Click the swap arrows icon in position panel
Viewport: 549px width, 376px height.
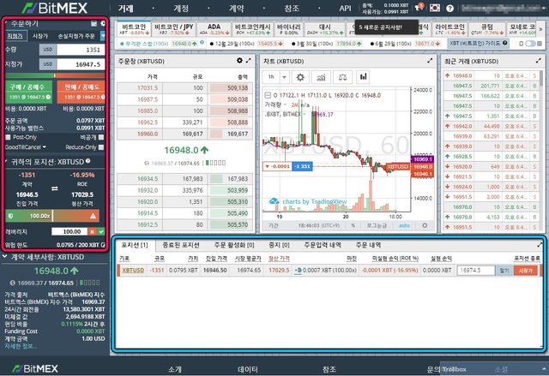click(55, 188)
